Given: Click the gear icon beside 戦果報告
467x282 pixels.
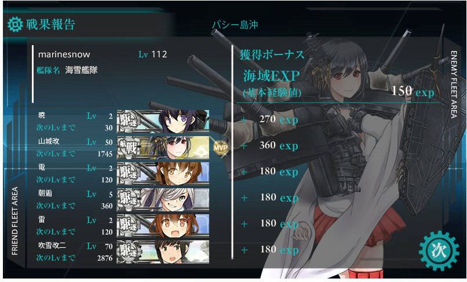Looking at the screenshot, I should click(15, 24).
